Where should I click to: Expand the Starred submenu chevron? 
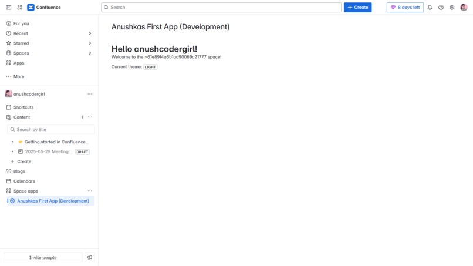[x=90, y=43]
